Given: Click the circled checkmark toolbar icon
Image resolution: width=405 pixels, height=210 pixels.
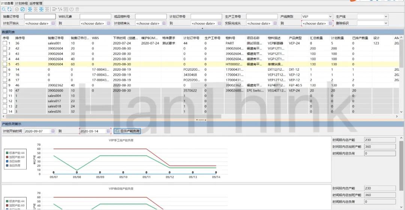Looking at the screenshot, I should click(17, 9).
